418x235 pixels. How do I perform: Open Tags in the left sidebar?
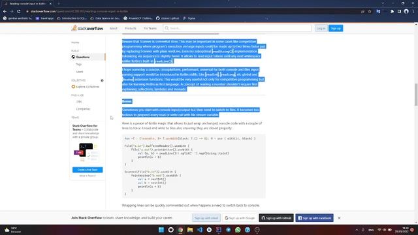point(78,64)
